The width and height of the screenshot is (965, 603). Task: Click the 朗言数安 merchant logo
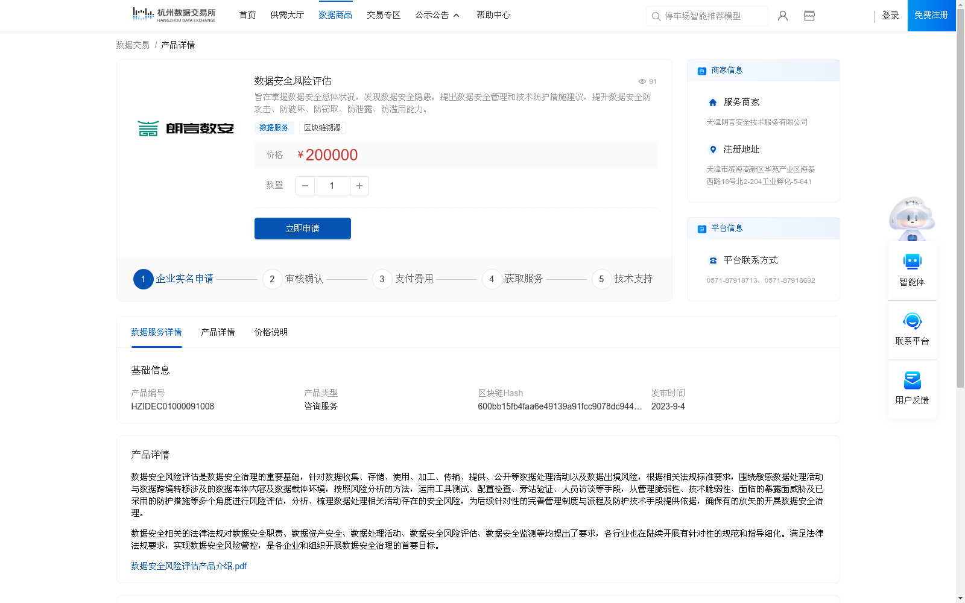[185, 128]
